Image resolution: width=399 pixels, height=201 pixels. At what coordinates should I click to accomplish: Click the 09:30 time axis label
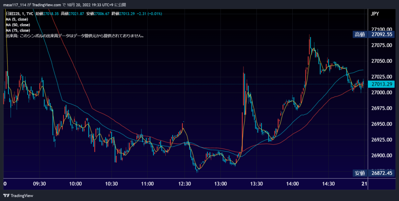point(39,184)
